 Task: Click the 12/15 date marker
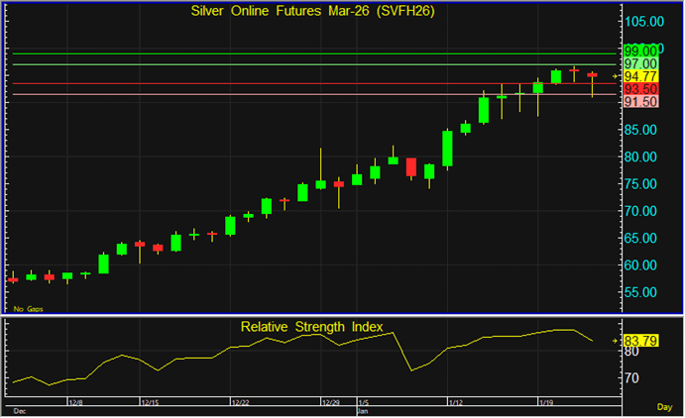(x=151, y=403)
